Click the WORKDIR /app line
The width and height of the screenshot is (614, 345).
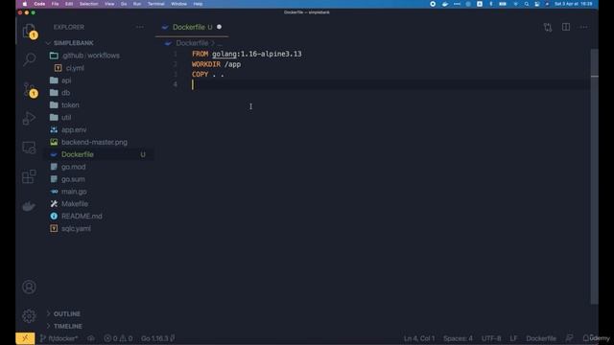tap(216, 64)
